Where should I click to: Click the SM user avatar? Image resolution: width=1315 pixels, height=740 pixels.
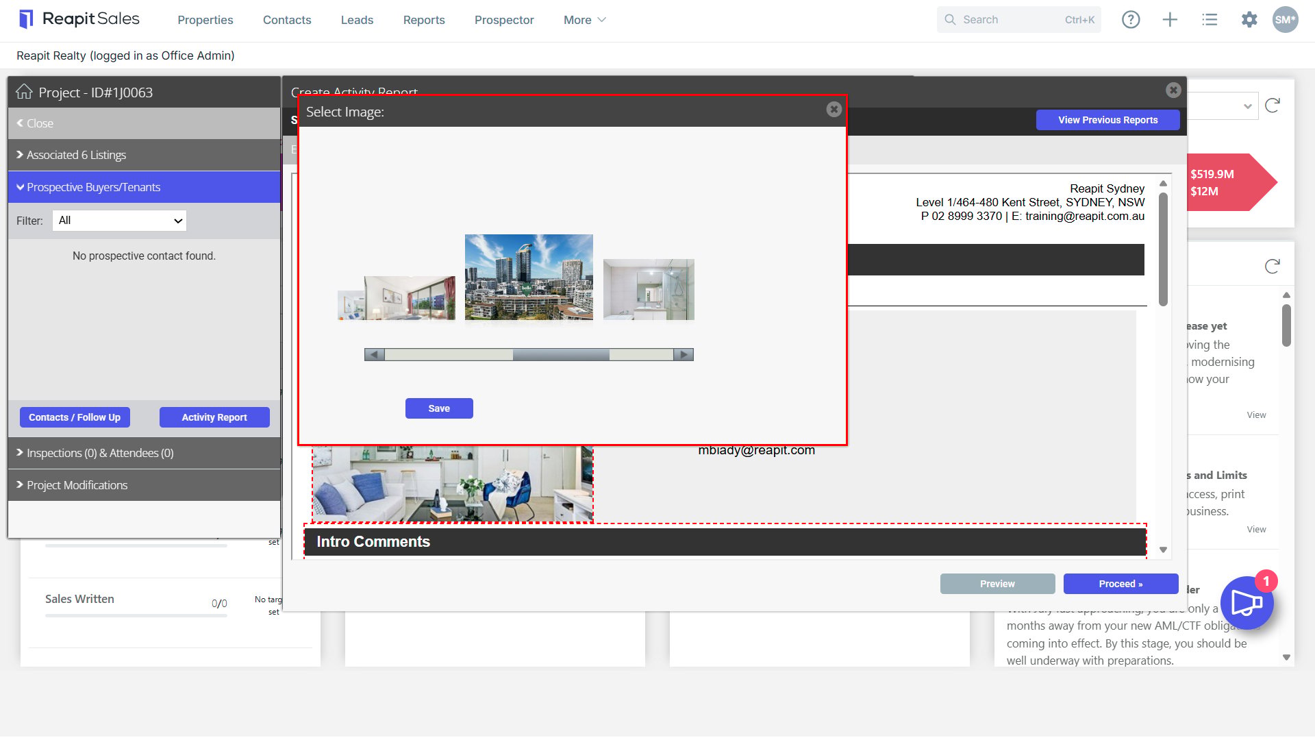click(1286, 20)
